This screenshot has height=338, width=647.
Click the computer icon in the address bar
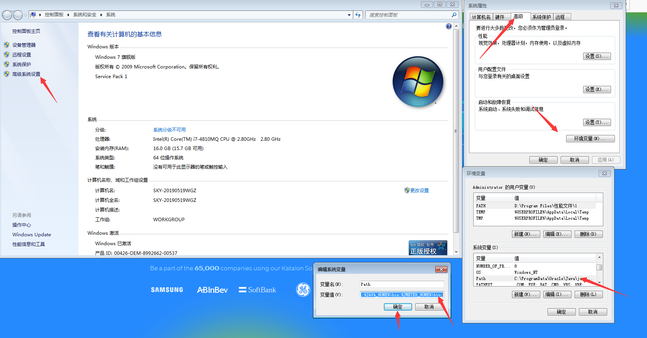pos(33,15)
